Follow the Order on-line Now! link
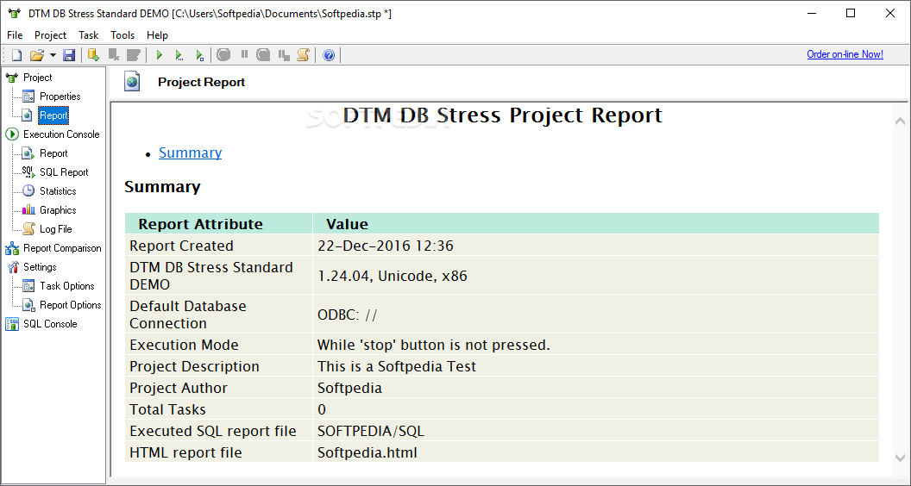Screen dimensions: 911x486 (x=845, y=54)
